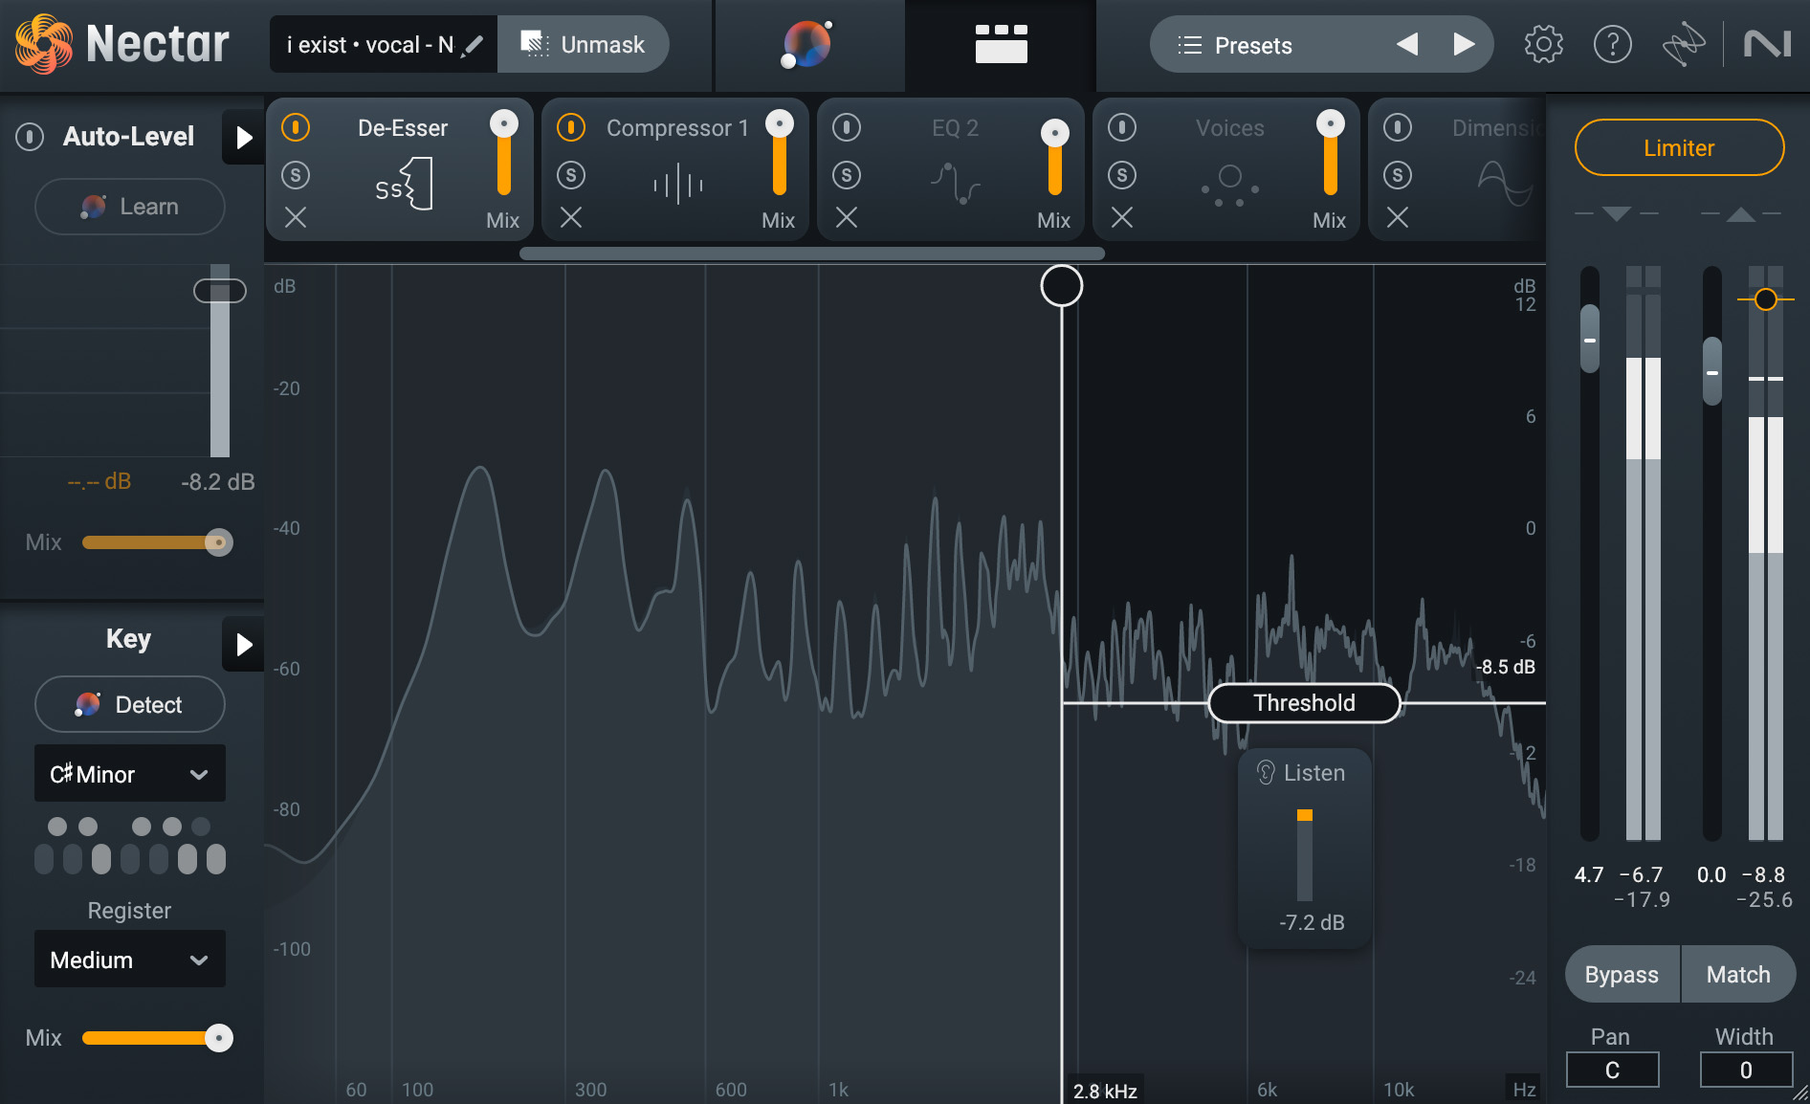Click the -8.2 dB Auto-Level readout
Viewport: 1810px width, 1104px height.
coord(217,481)
